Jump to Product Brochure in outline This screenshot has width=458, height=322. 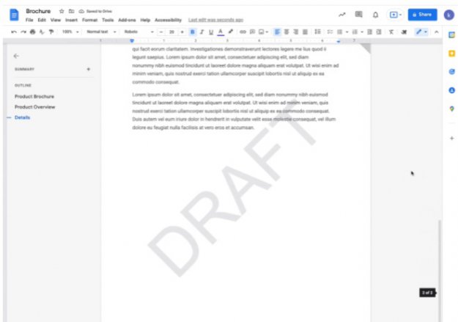click(x=34, y=97)
